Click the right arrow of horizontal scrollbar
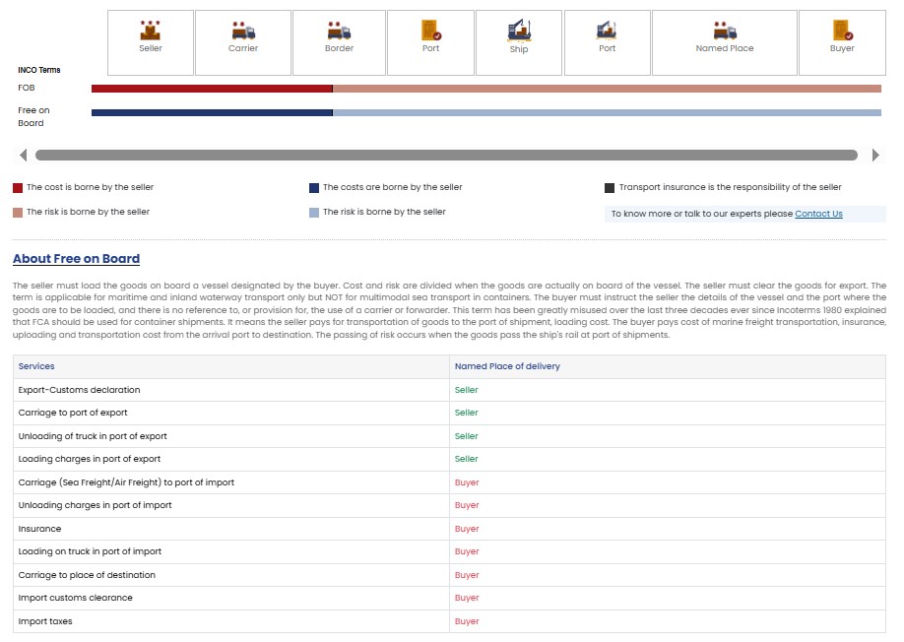This screenshot has height=642, width=904. tap(876, 155)
